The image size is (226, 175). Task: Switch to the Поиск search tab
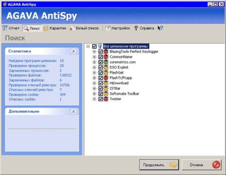(32, 28)
